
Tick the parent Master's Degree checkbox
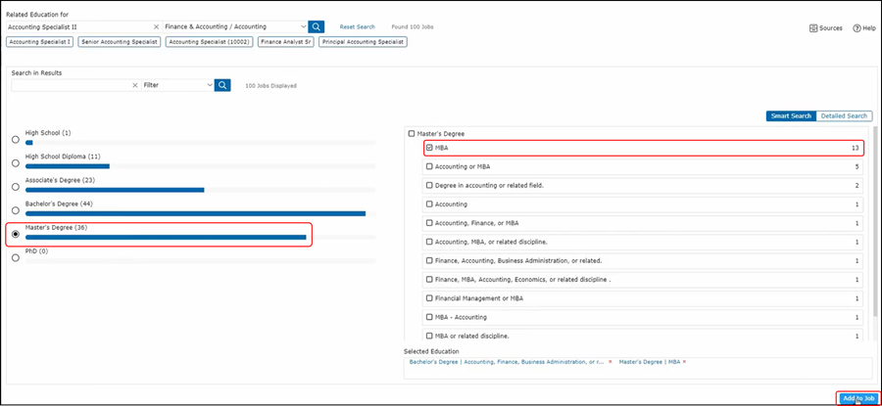tap(411, 133)
